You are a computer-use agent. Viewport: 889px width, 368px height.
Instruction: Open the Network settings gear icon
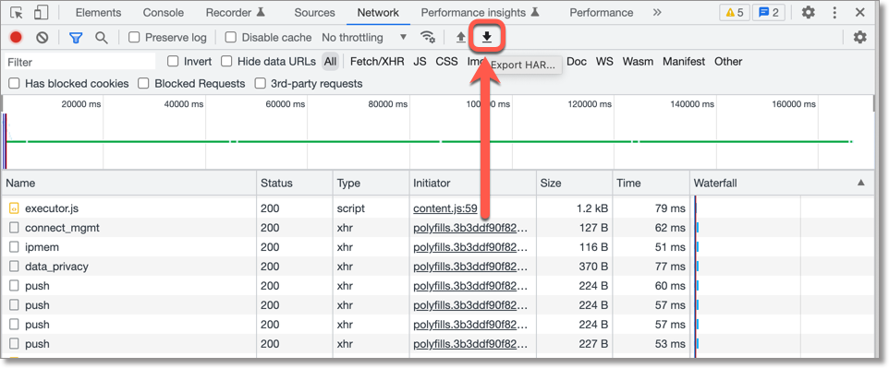[x=860, y=38]
